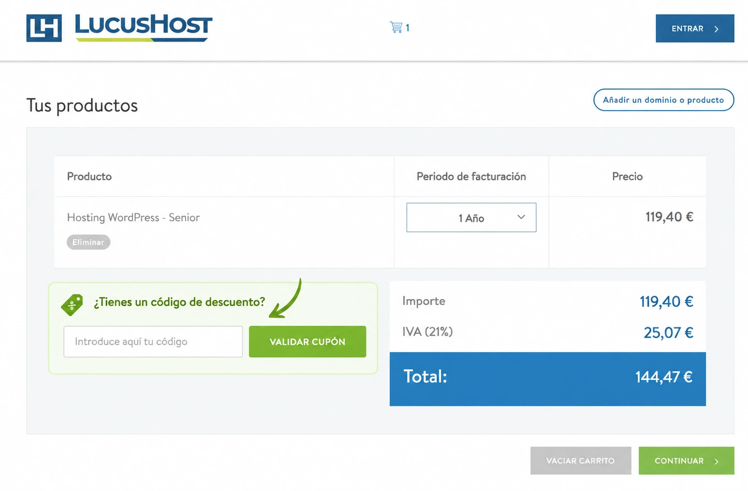Viewport: 748px width, 491px height.
Task: Click the Periodo de facturación column header
Action: pyautogui.click(x=471, y=176)
